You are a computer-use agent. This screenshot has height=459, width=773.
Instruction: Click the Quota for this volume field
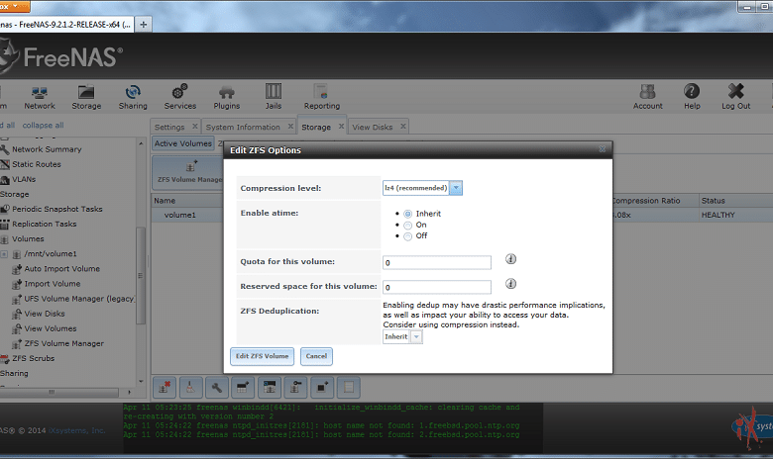(x=437, y=263)
